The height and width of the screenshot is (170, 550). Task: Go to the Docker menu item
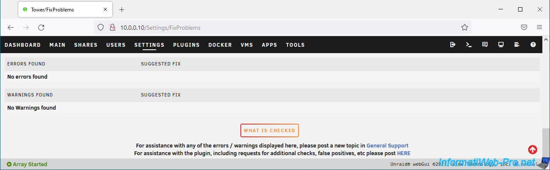coord(220,45)
